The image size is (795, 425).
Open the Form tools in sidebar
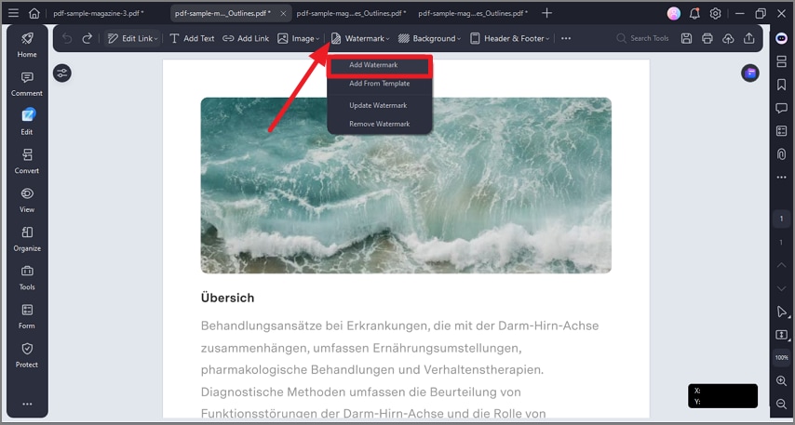point(27,316)
